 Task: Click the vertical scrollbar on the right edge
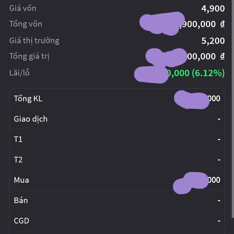click(233, 109)
